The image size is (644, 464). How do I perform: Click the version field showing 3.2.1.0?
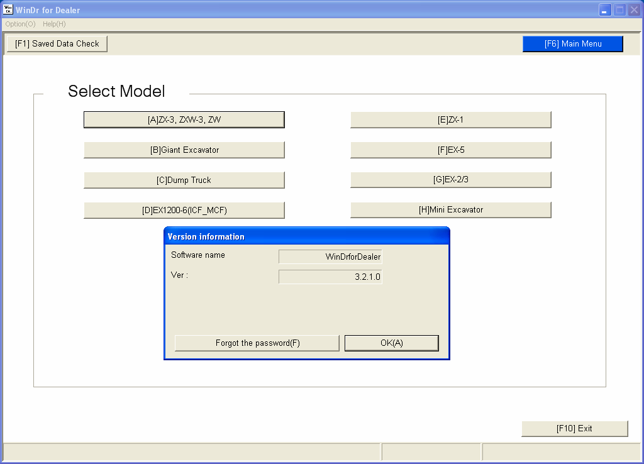pyautogui.click(x=330, y=277)
